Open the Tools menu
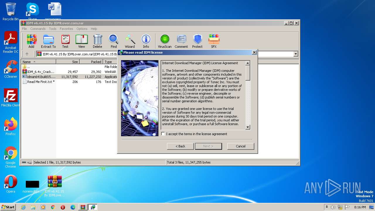This screenshot has height=211, width=375. click(53, 29)
